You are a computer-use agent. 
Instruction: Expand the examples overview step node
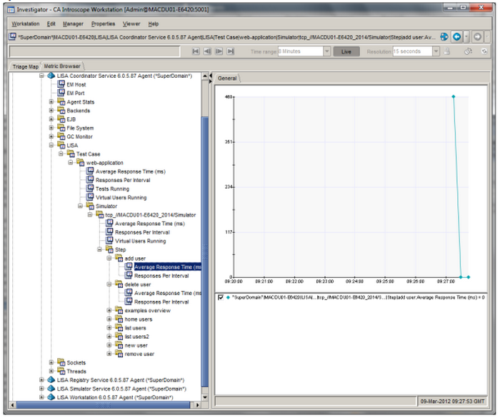(109, 311)
